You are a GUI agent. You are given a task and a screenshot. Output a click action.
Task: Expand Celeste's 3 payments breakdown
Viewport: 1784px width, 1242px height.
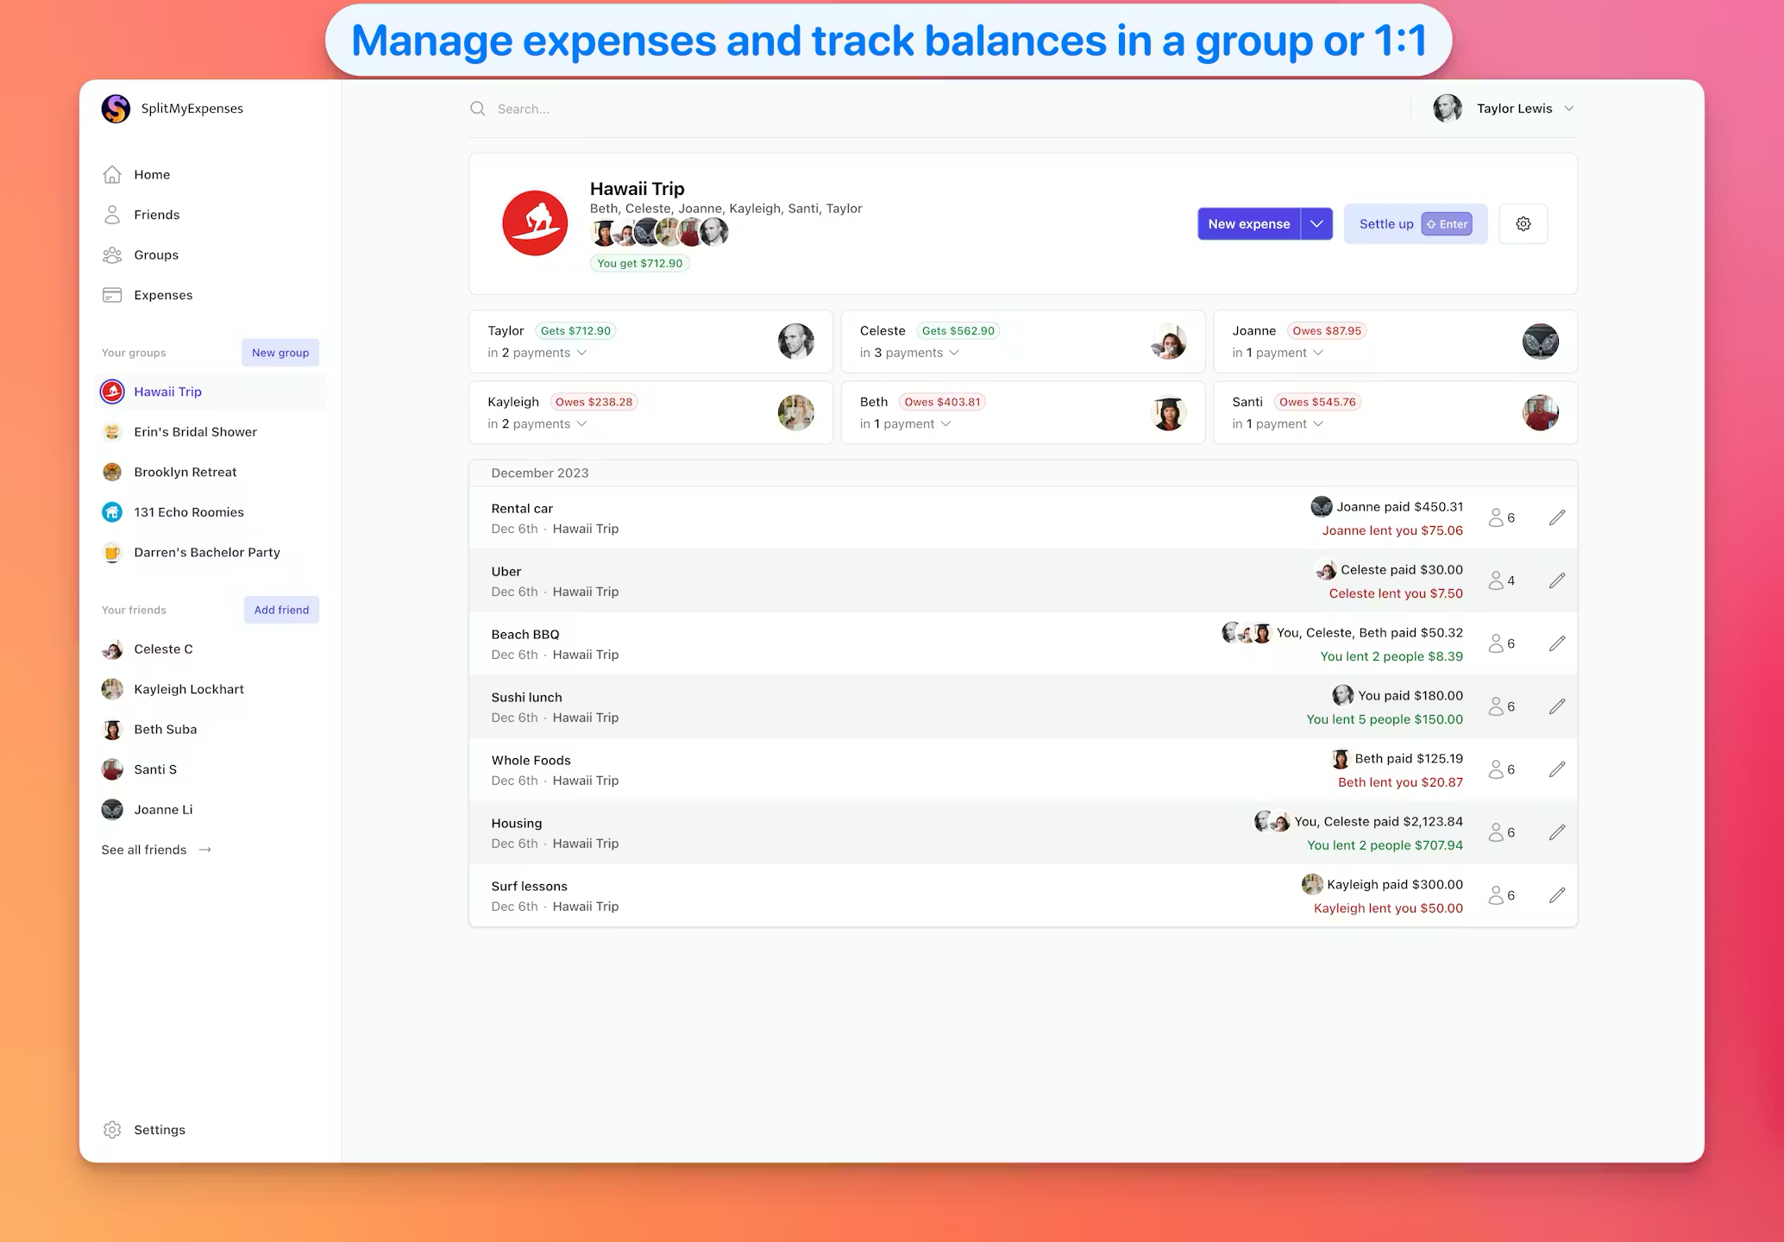pyautogui.click(x=953, y=353)
